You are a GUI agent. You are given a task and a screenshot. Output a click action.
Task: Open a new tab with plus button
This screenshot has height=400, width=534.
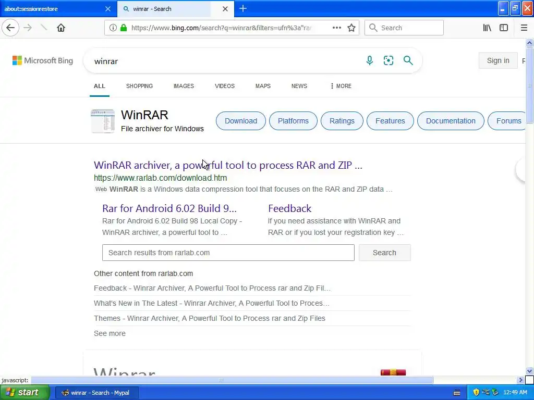[x=243, y=8]
